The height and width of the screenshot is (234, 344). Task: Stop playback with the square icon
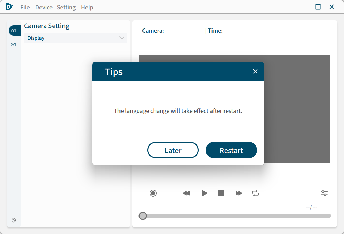tap(221, 193)
